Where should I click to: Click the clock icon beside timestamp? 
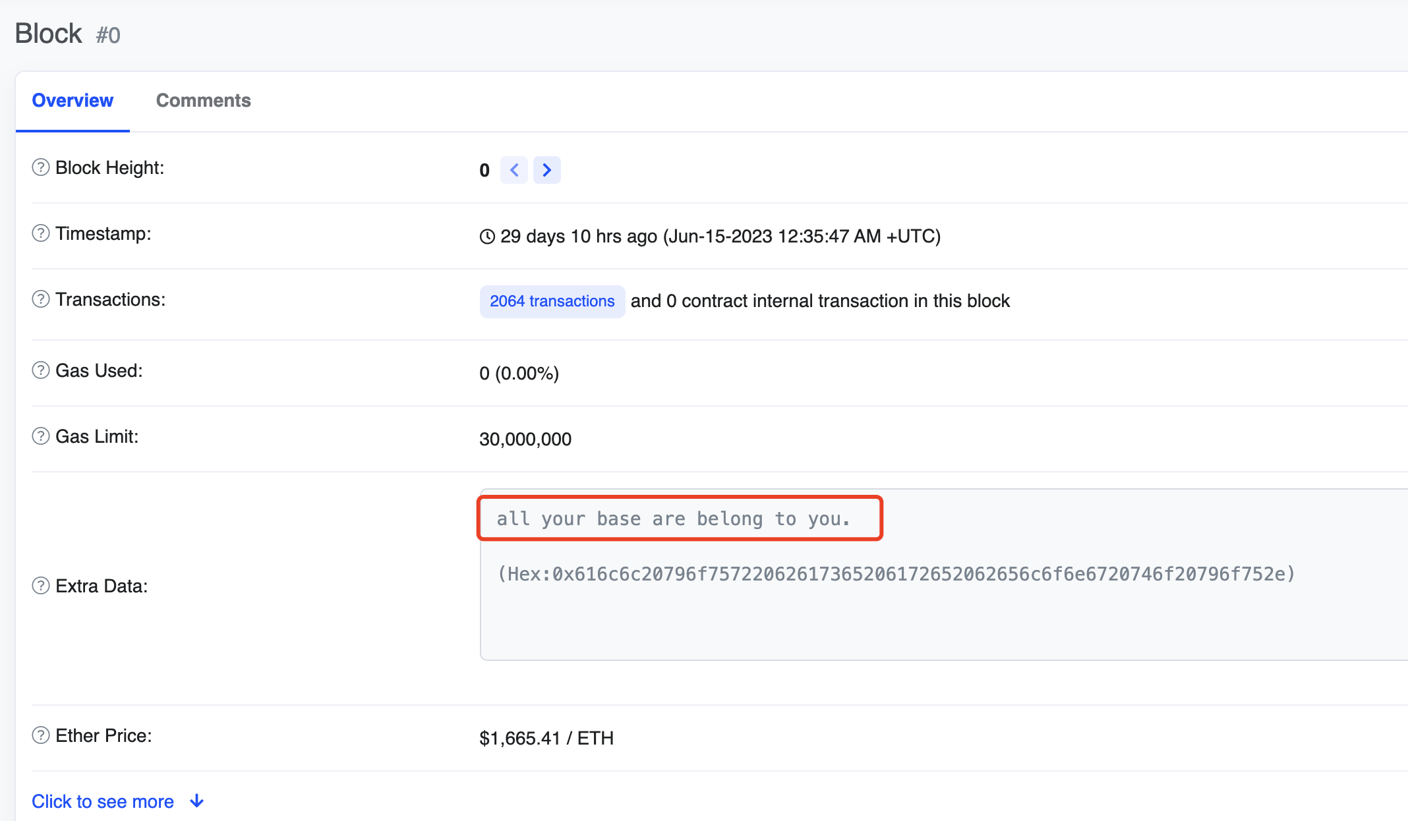tap(487, 237)
